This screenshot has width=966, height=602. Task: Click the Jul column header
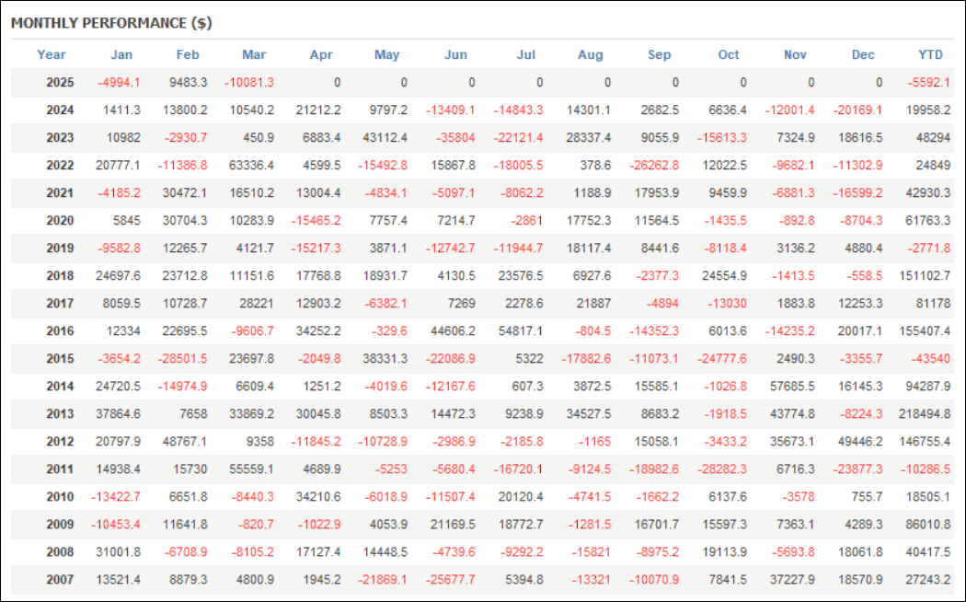click(526, 55)
